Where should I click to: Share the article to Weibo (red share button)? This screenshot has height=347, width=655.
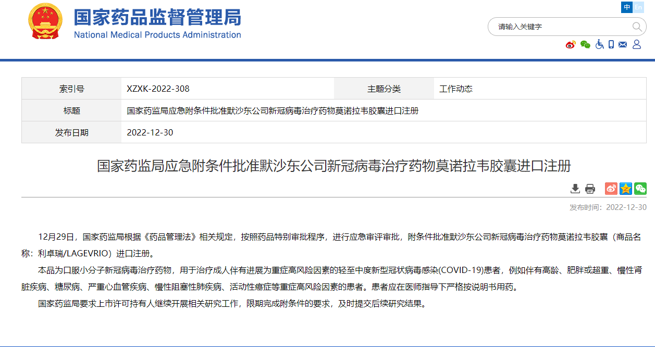coord(611,189)
